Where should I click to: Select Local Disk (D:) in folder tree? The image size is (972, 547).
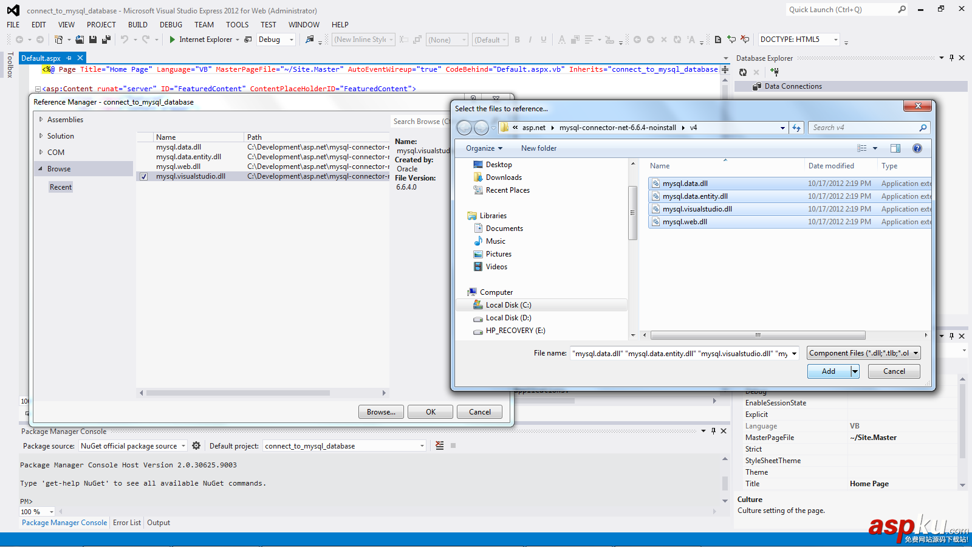[x=508, y=318]
